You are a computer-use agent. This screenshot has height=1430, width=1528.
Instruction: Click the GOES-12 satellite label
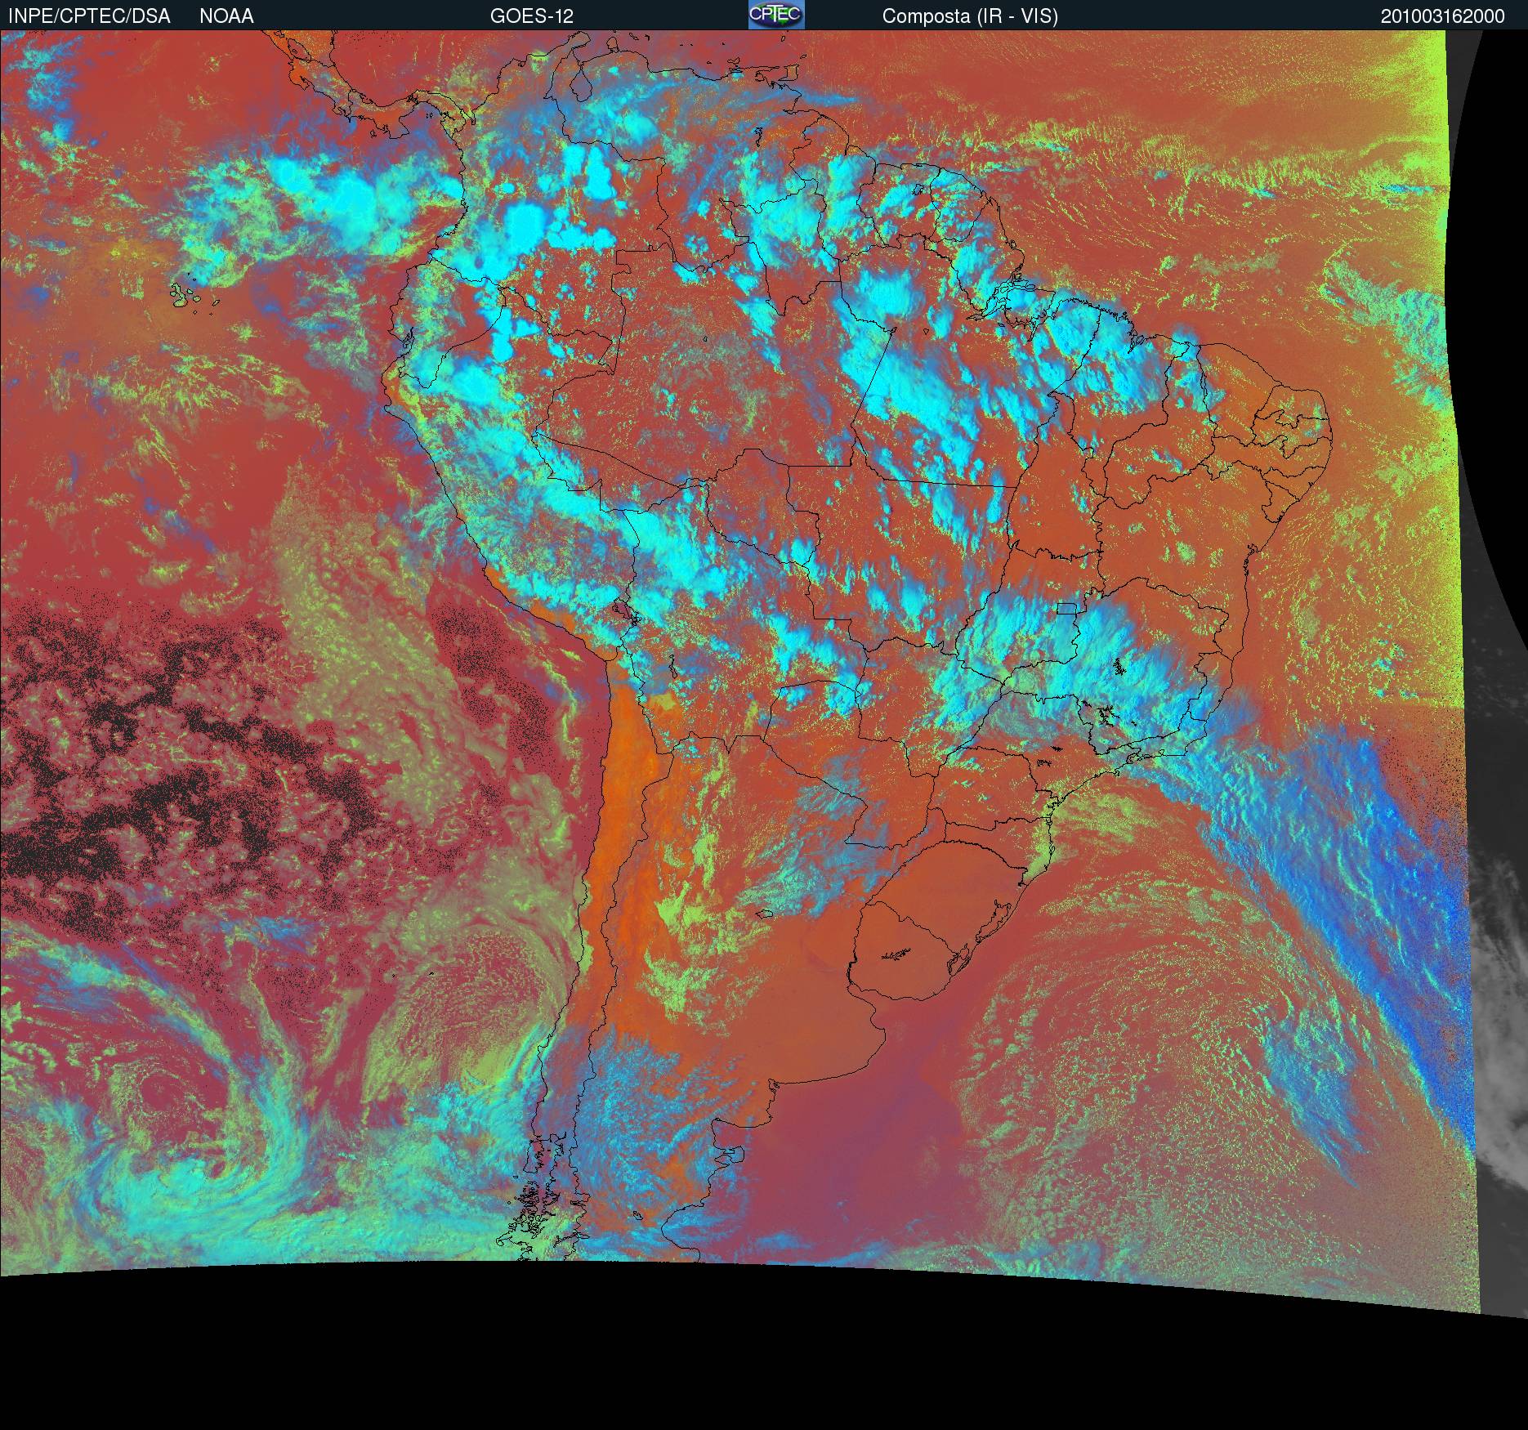532,16
